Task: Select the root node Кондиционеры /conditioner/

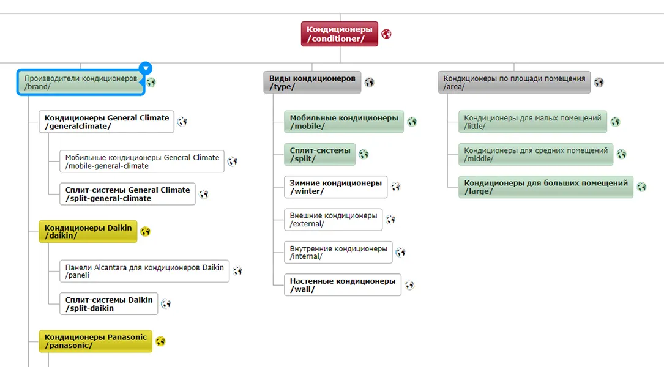Action: pos(340,34)
